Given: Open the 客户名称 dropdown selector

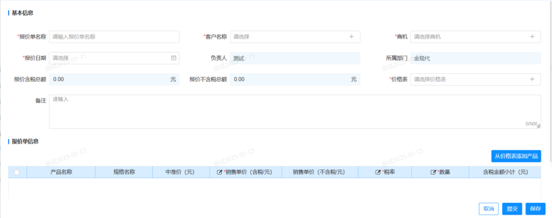Looking at the screenshot, I should [x=289, y=37].
